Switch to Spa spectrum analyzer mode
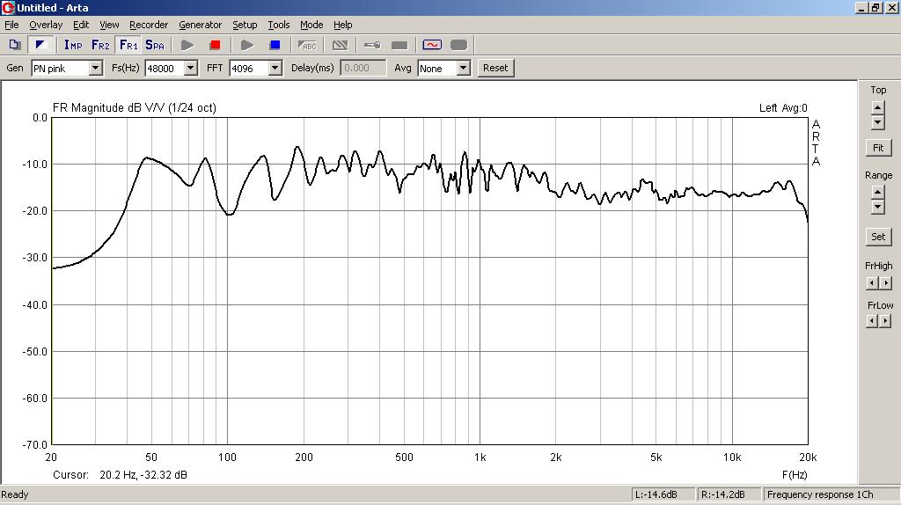Viewport: 901px width, 505px height. (x=155, y=45)
